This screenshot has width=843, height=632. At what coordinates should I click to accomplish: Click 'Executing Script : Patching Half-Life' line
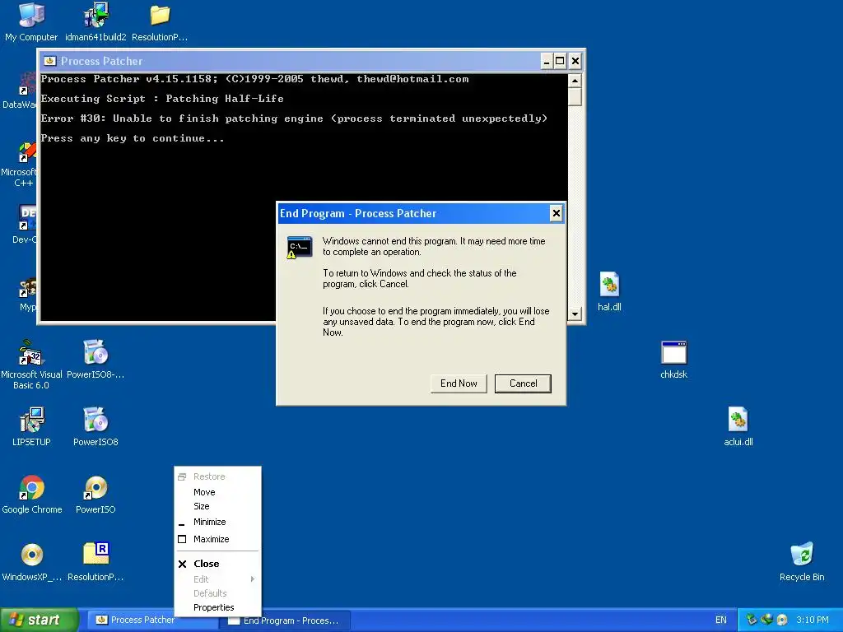click(162, 99)
